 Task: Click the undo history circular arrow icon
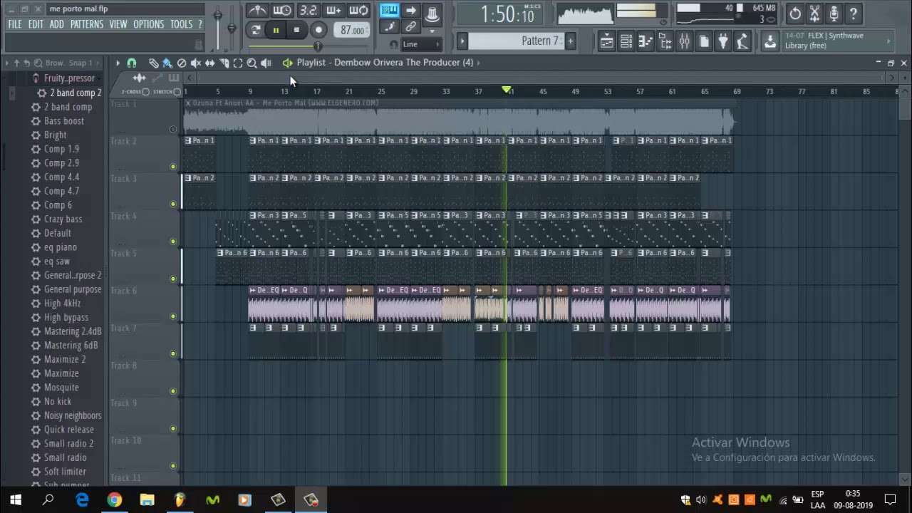tap(795, 14)
